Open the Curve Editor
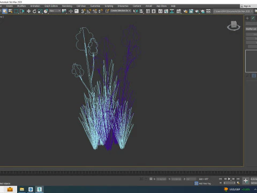 click(x=166, y=11)
